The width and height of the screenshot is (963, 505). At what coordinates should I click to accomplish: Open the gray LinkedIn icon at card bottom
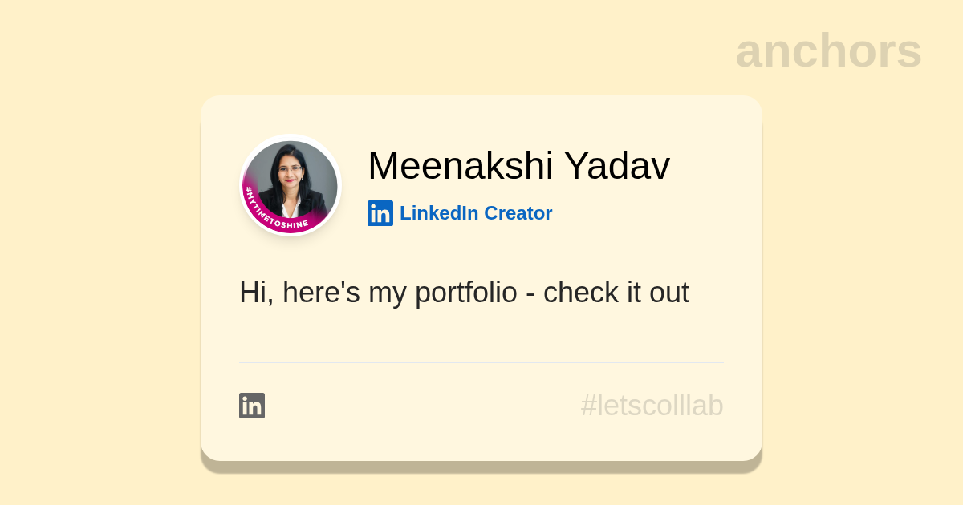click(252, 406)
